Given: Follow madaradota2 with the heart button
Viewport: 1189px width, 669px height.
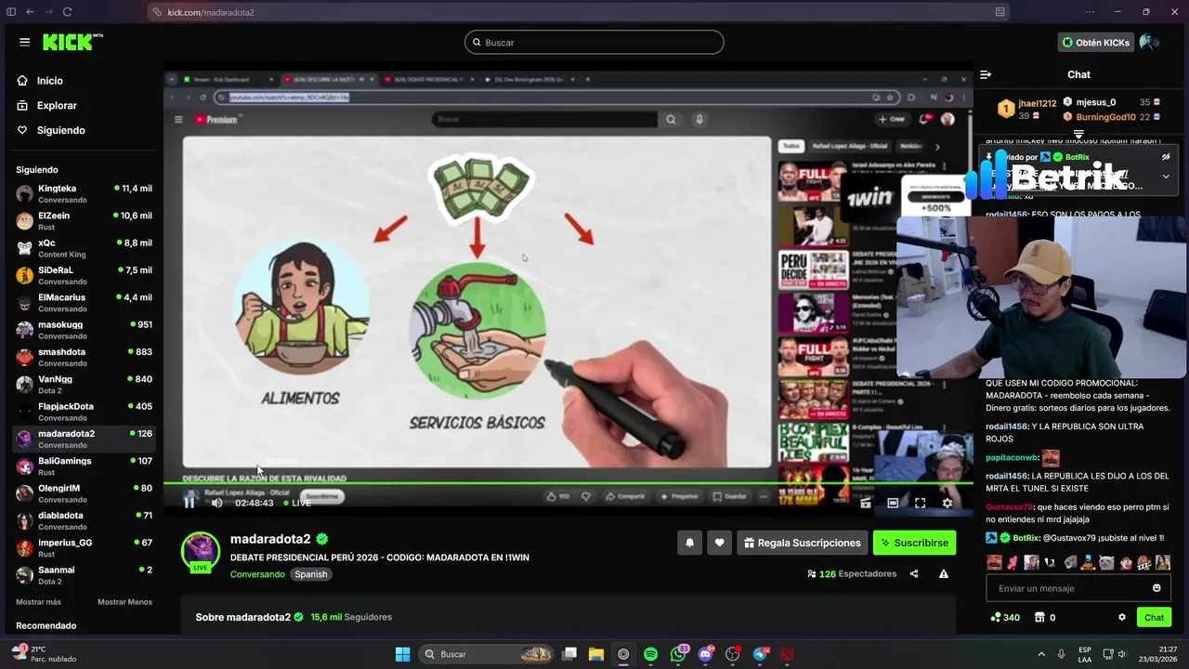Looking at the screenshot, I should pyautogui.click(x=719, y=543).
